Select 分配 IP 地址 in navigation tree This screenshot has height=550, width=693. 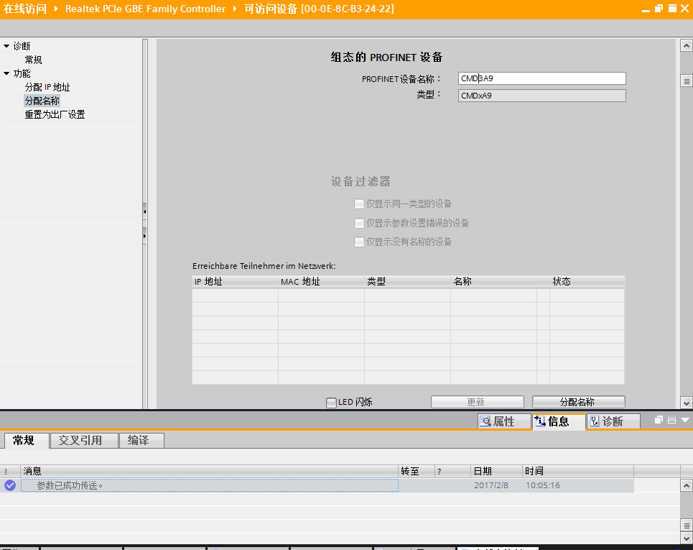[47, 87]
